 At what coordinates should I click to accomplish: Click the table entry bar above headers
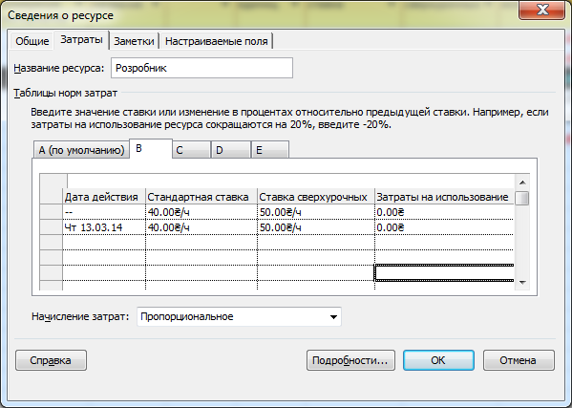tap(290, 181)
